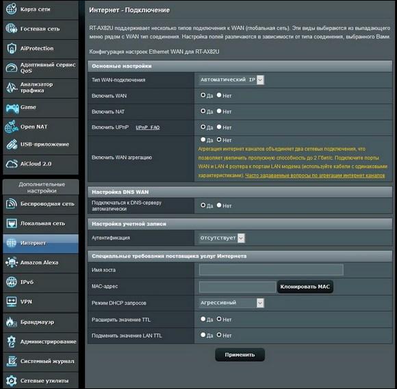Select Нет for automatic DNS server connection
397x389 pixels.
(219, 205)
